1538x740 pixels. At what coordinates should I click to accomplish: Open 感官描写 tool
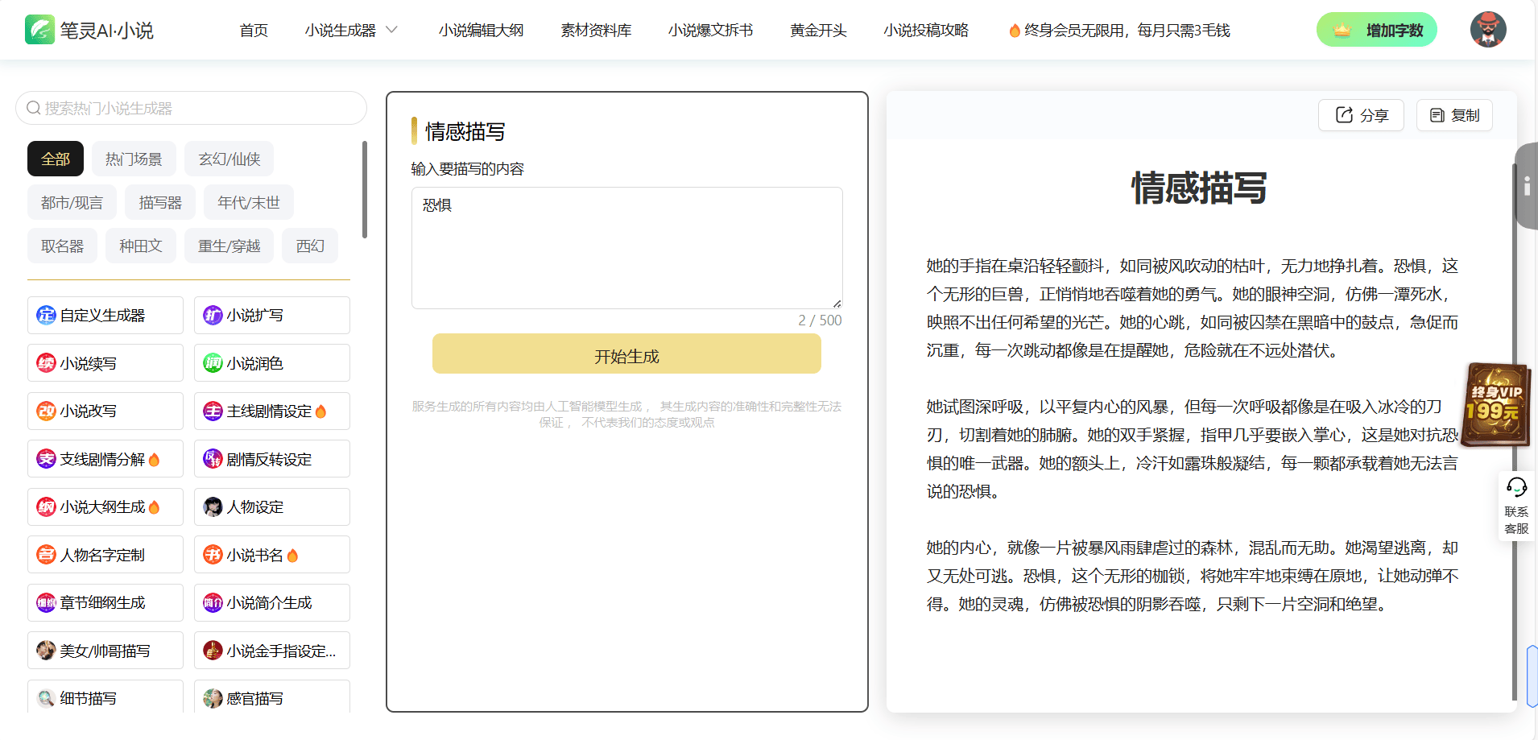pyautogui.click(x=272, y=697)
